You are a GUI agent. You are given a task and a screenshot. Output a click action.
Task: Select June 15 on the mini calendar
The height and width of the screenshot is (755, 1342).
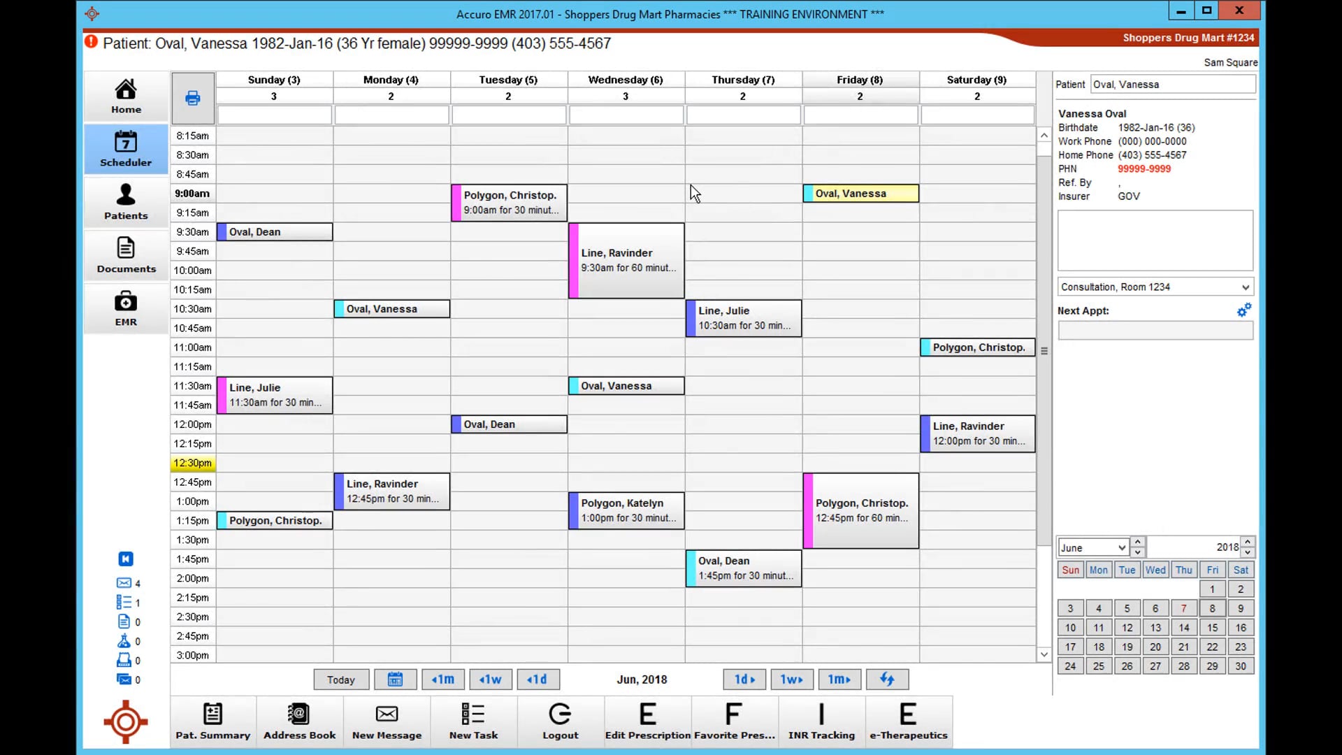click(x=1212, y=628)
